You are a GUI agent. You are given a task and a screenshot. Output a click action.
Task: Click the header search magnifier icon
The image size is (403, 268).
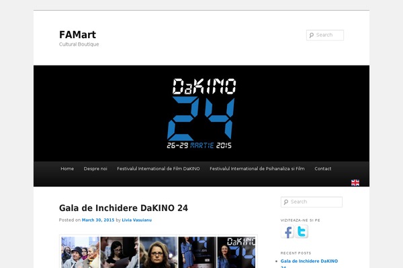pyautogui.click(x=311, y=36)
